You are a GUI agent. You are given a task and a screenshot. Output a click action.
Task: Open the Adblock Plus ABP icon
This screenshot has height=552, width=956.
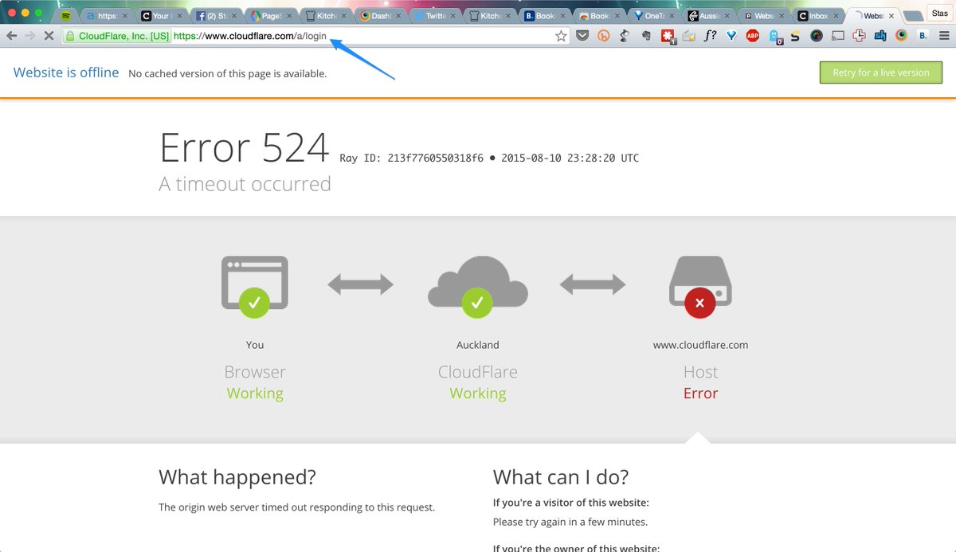[x=753, y=35]
